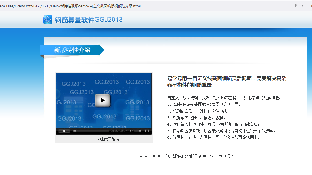
Task: Click item 3 根据截面配筋绘制横筋、纵筋
Action: click(x=196, y=118)
